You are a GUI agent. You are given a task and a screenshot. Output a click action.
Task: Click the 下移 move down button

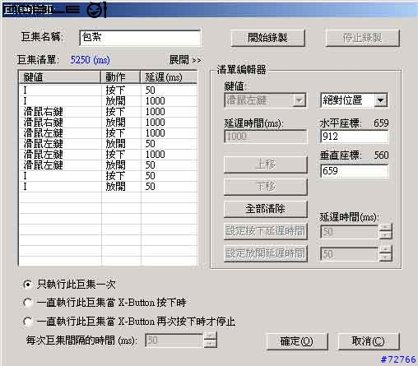coord(266,187)
